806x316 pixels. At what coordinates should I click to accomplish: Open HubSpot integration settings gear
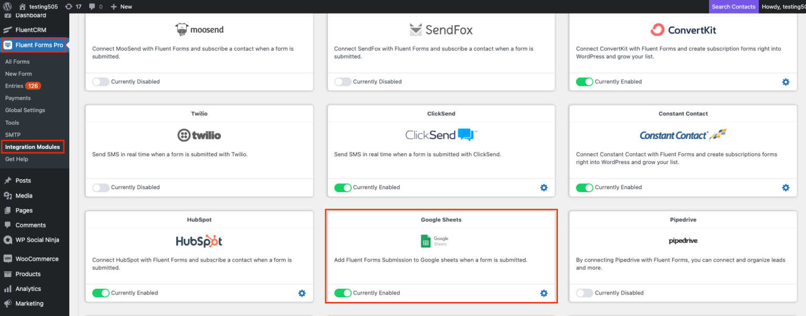tap(302, 293)
